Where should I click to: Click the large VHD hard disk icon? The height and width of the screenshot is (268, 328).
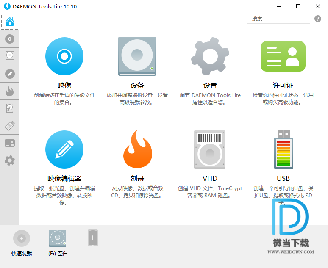210,149
